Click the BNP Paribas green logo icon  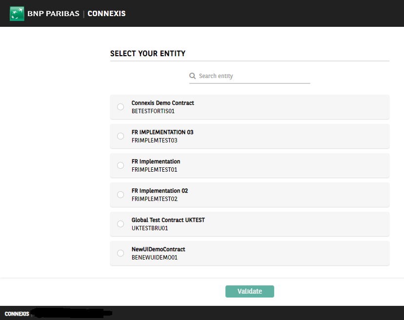point(17,14)
